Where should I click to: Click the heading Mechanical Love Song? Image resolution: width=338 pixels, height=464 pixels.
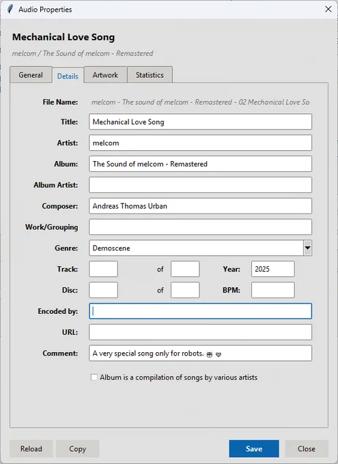(x=64, y=38)
